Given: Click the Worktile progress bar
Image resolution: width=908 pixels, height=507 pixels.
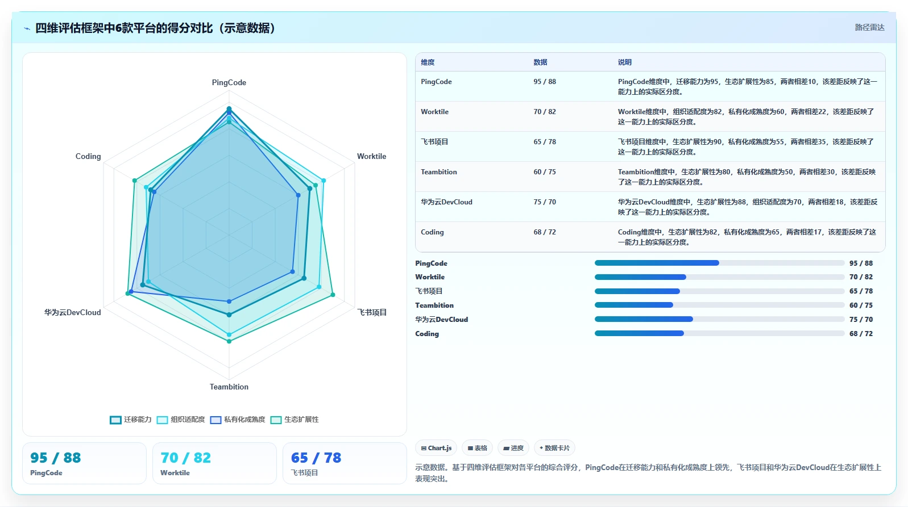Looking at the screenshot, I should pos(719,277).
